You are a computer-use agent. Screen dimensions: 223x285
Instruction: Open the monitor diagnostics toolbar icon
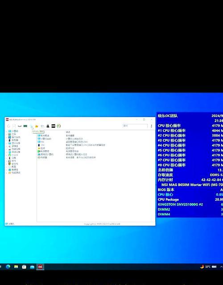[x=42, y=126]
